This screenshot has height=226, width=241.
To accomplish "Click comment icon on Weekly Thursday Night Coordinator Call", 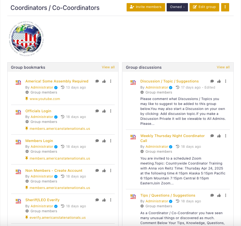I will [212, 136].
